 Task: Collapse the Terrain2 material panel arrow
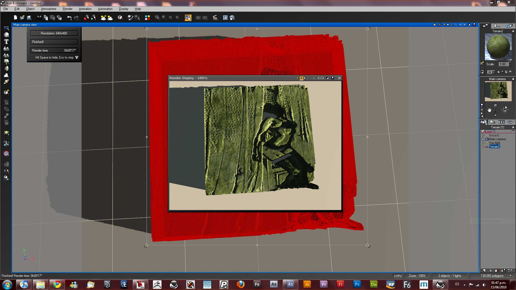[513, 31]
